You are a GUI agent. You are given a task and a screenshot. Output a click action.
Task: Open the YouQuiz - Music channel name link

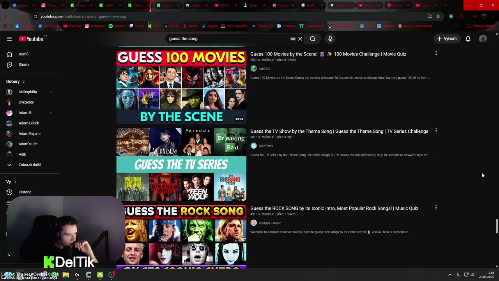pos(270,223)
